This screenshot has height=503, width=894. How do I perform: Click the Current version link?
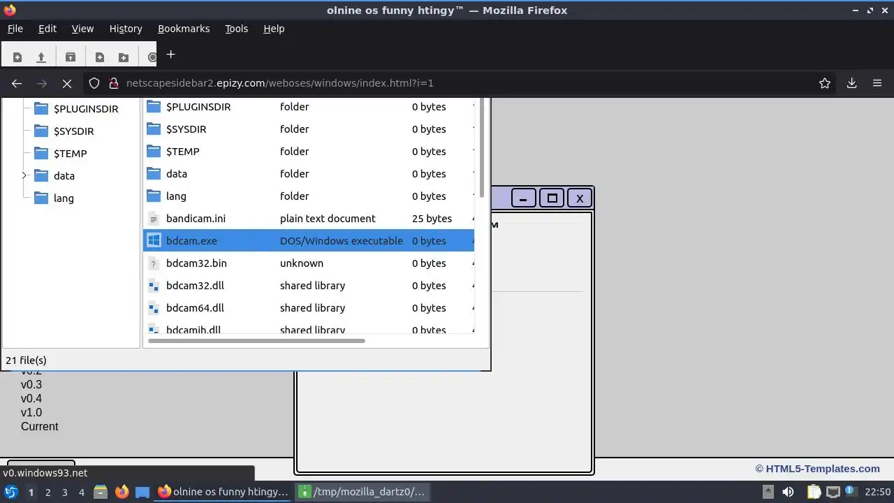pos(40,427)
